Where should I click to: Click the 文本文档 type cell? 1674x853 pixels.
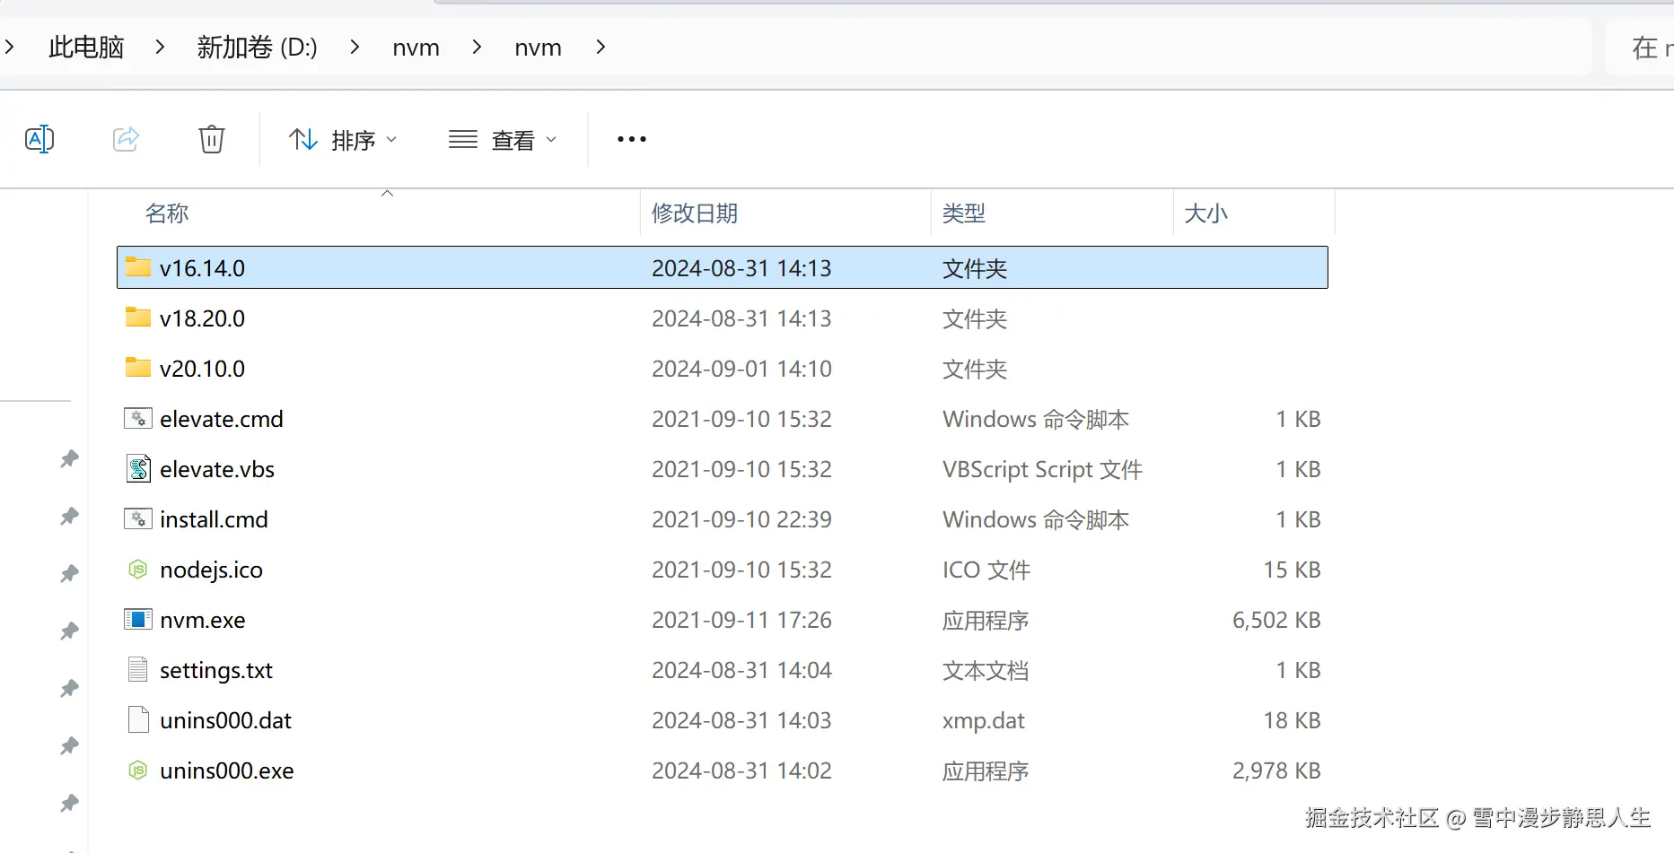point(986,670)
